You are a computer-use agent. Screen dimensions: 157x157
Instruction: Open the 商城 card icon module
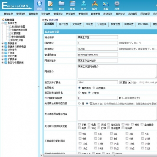click(x=106, y=5)
